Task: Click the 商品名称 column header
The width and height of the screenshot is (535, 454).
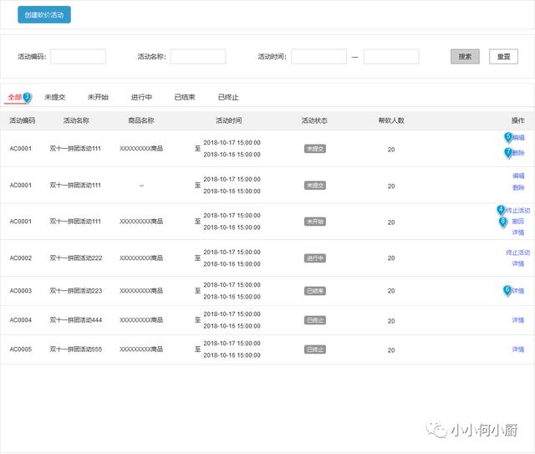Action: [141, 120]
